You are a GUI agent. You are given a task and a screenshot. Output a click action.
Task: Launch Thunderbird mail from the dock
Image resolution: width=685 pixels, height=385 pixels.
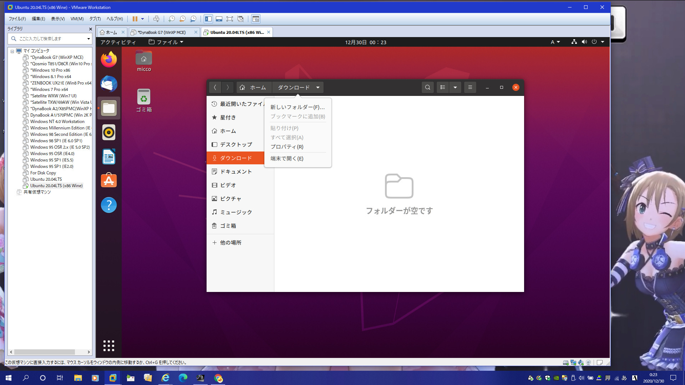pos(109,84)
